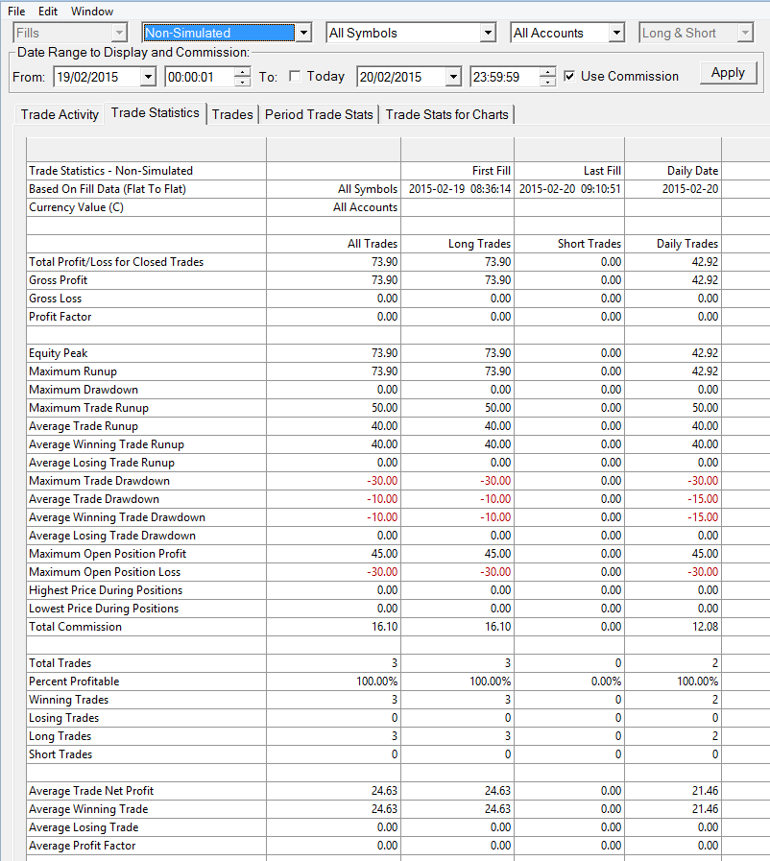
Task: Decrease the To time with down arrow
Action: pyautogui.click(x=547, y=82)
